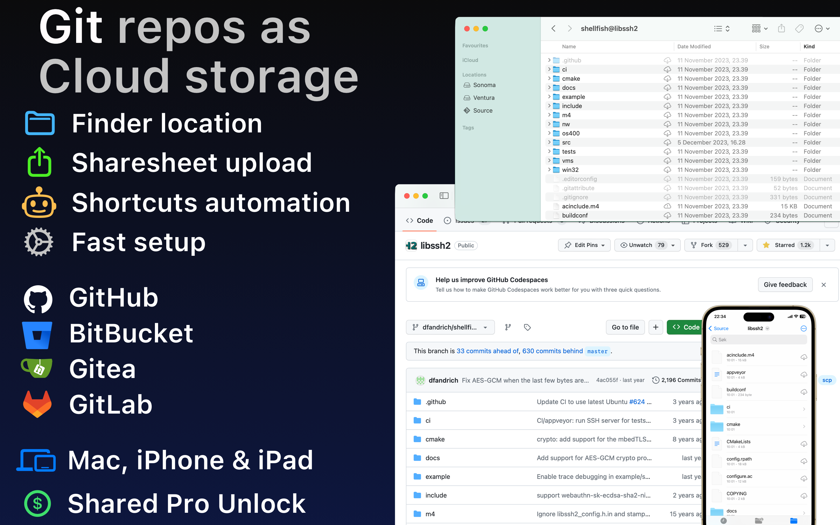Screen dimensions: 840x525
Task: Open issue #624 link
Action: tap(637, 402)
